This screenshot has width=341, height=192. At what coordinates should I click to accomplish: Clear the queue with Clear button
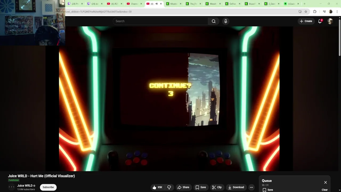324,190
